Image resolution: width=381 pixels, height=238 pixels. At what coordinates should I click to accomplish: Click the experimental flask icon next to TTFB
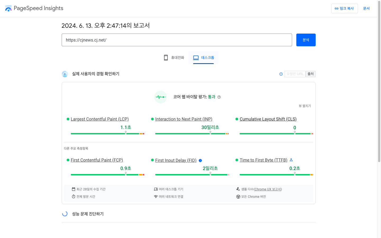click(x=291, y=160)
